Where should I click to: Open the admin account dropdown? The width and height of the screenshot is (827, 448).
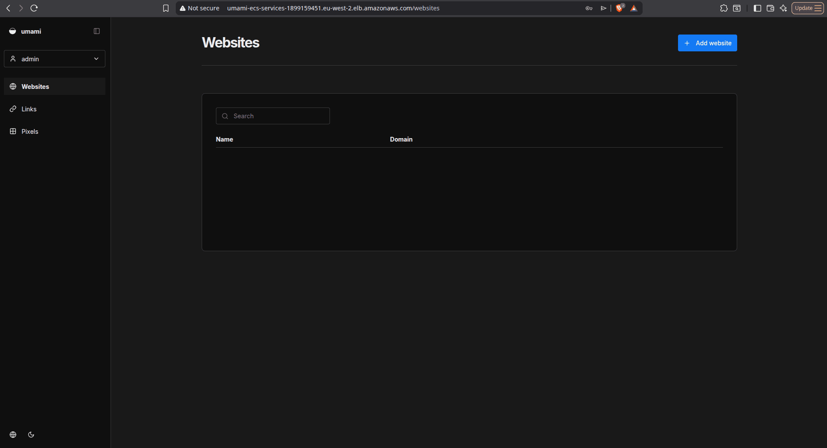[54, 59]
